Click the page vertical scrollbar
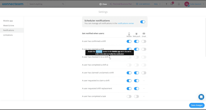The width and height of the screenshot is (206, 110). [x=205, y=37]
